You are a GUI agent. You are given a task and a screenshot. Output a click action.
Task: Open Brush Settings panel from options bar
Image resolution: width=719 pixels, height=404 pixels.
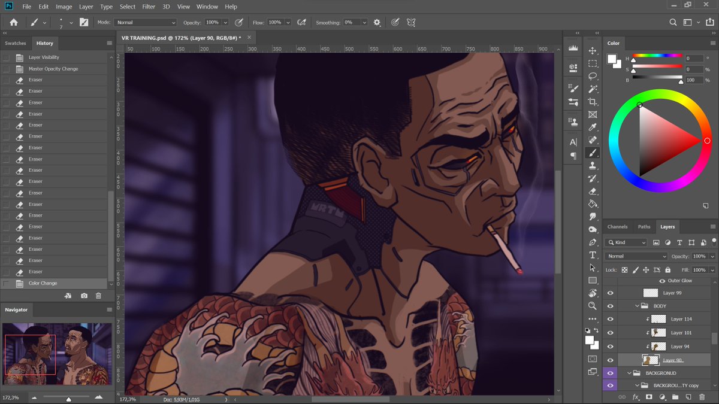84,22
